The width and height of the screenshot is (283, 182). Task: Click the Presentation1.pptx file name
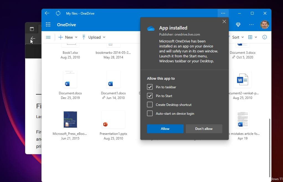[x=113, y=134]
